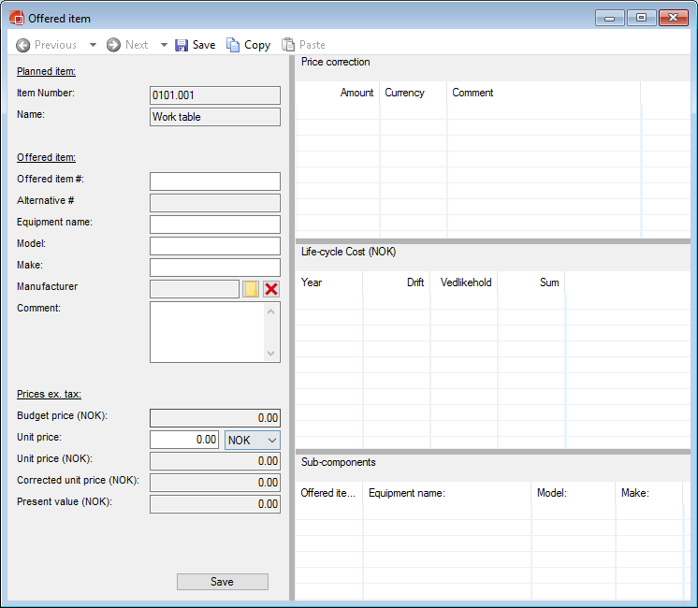Click the Equipment name text field
This screenshot has width=698, height=608.
[x=214, y=224]
